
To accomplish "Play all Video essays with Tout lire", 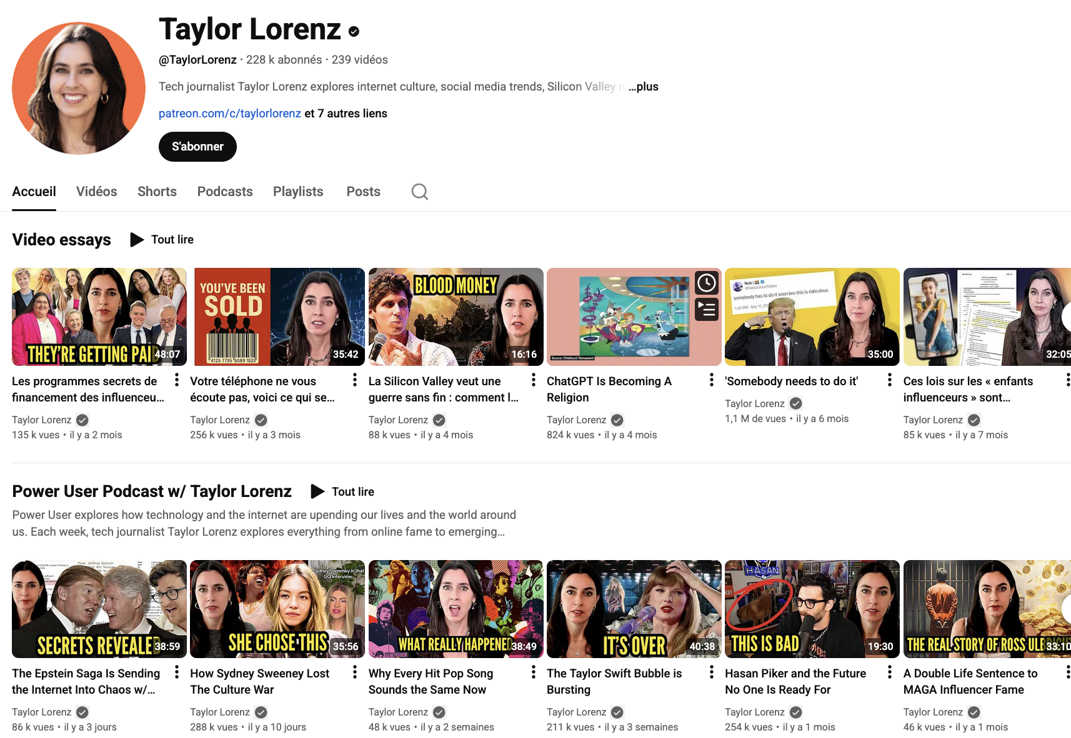I will [x=162, y=240].
